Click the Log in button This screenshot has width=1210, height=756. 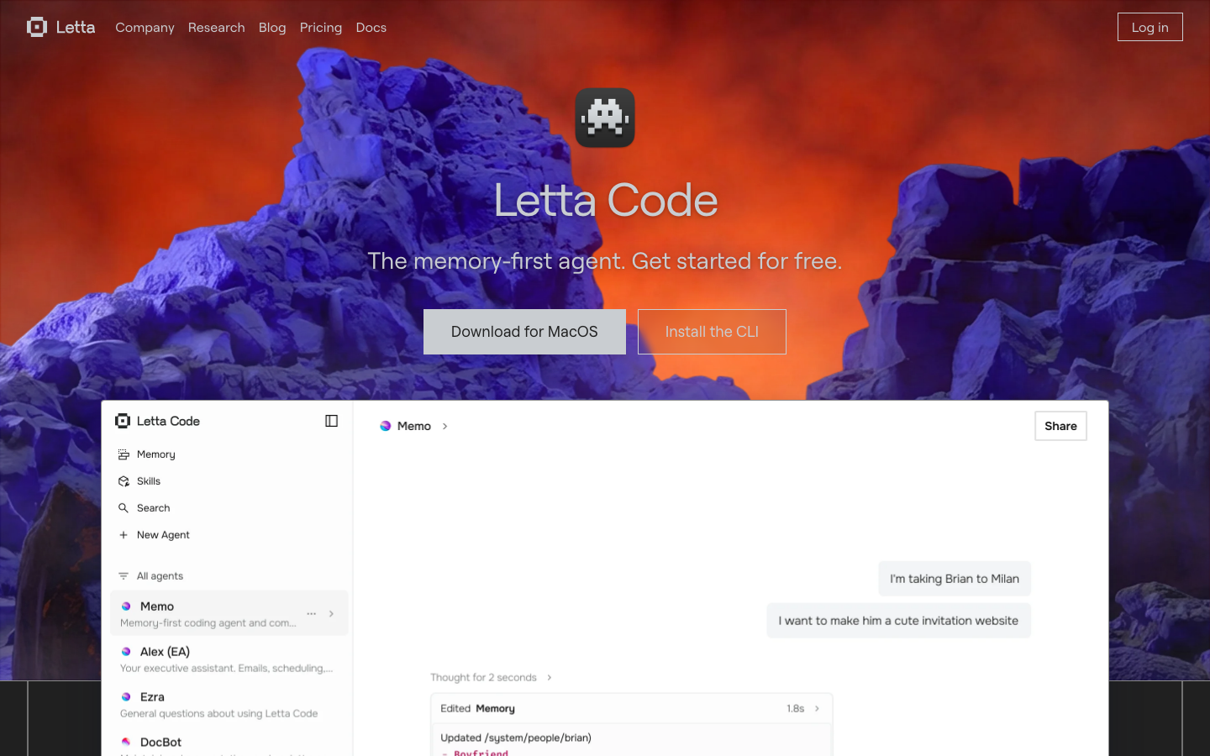pos(1150,27)
